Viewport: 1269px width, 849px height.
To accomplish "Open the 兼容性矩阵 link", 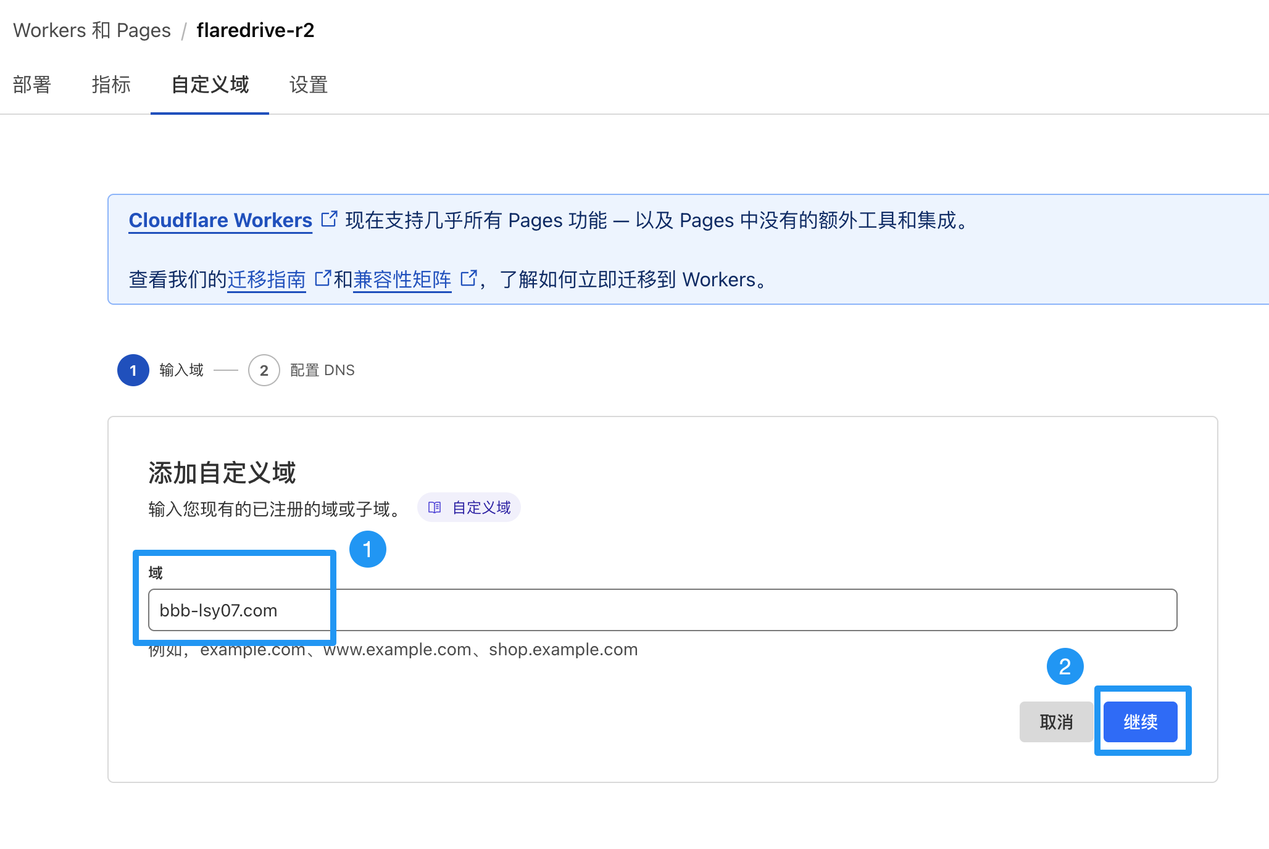I will [402, 280].
